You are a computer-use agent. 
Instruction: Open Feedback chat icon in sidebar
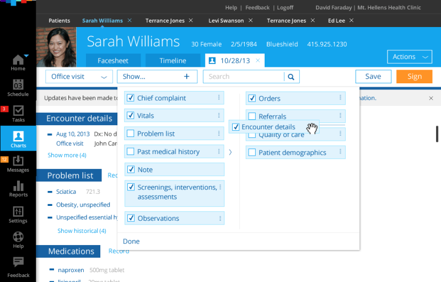(x=18, y=262)
